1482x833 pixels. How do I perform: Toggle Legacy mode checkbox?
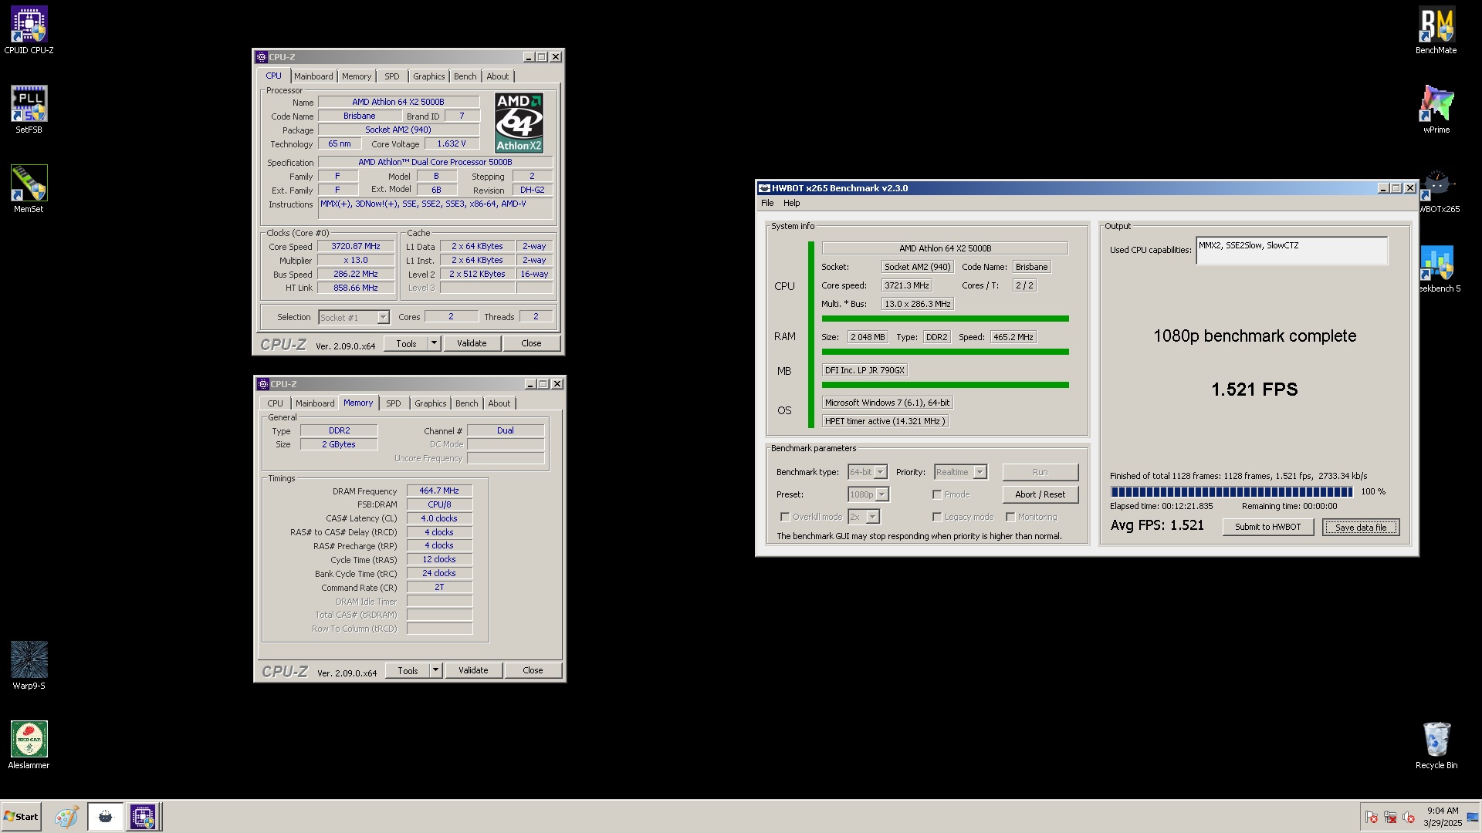point(937,517)
